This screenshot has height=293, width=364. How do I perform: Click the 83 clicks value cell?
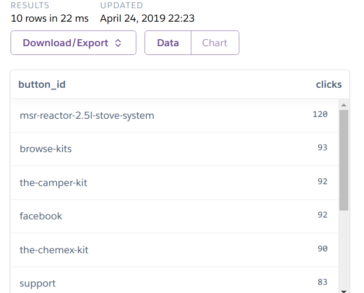pos(322,282)
